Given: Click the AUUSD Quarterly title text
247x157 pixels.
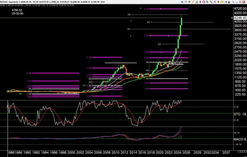Looking at the screenshot, I should 9,2.
